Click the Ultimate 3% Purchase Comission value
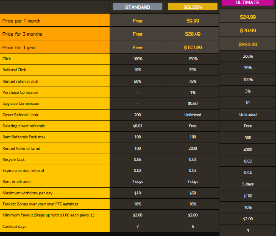This screenshot has width=276, height=236. click(248, 91)
